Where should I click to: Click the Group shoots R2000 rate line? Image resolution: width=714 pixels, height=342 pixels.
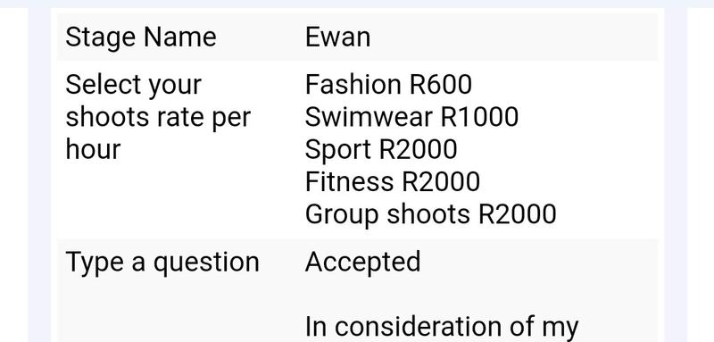click(x=431, y=214)
